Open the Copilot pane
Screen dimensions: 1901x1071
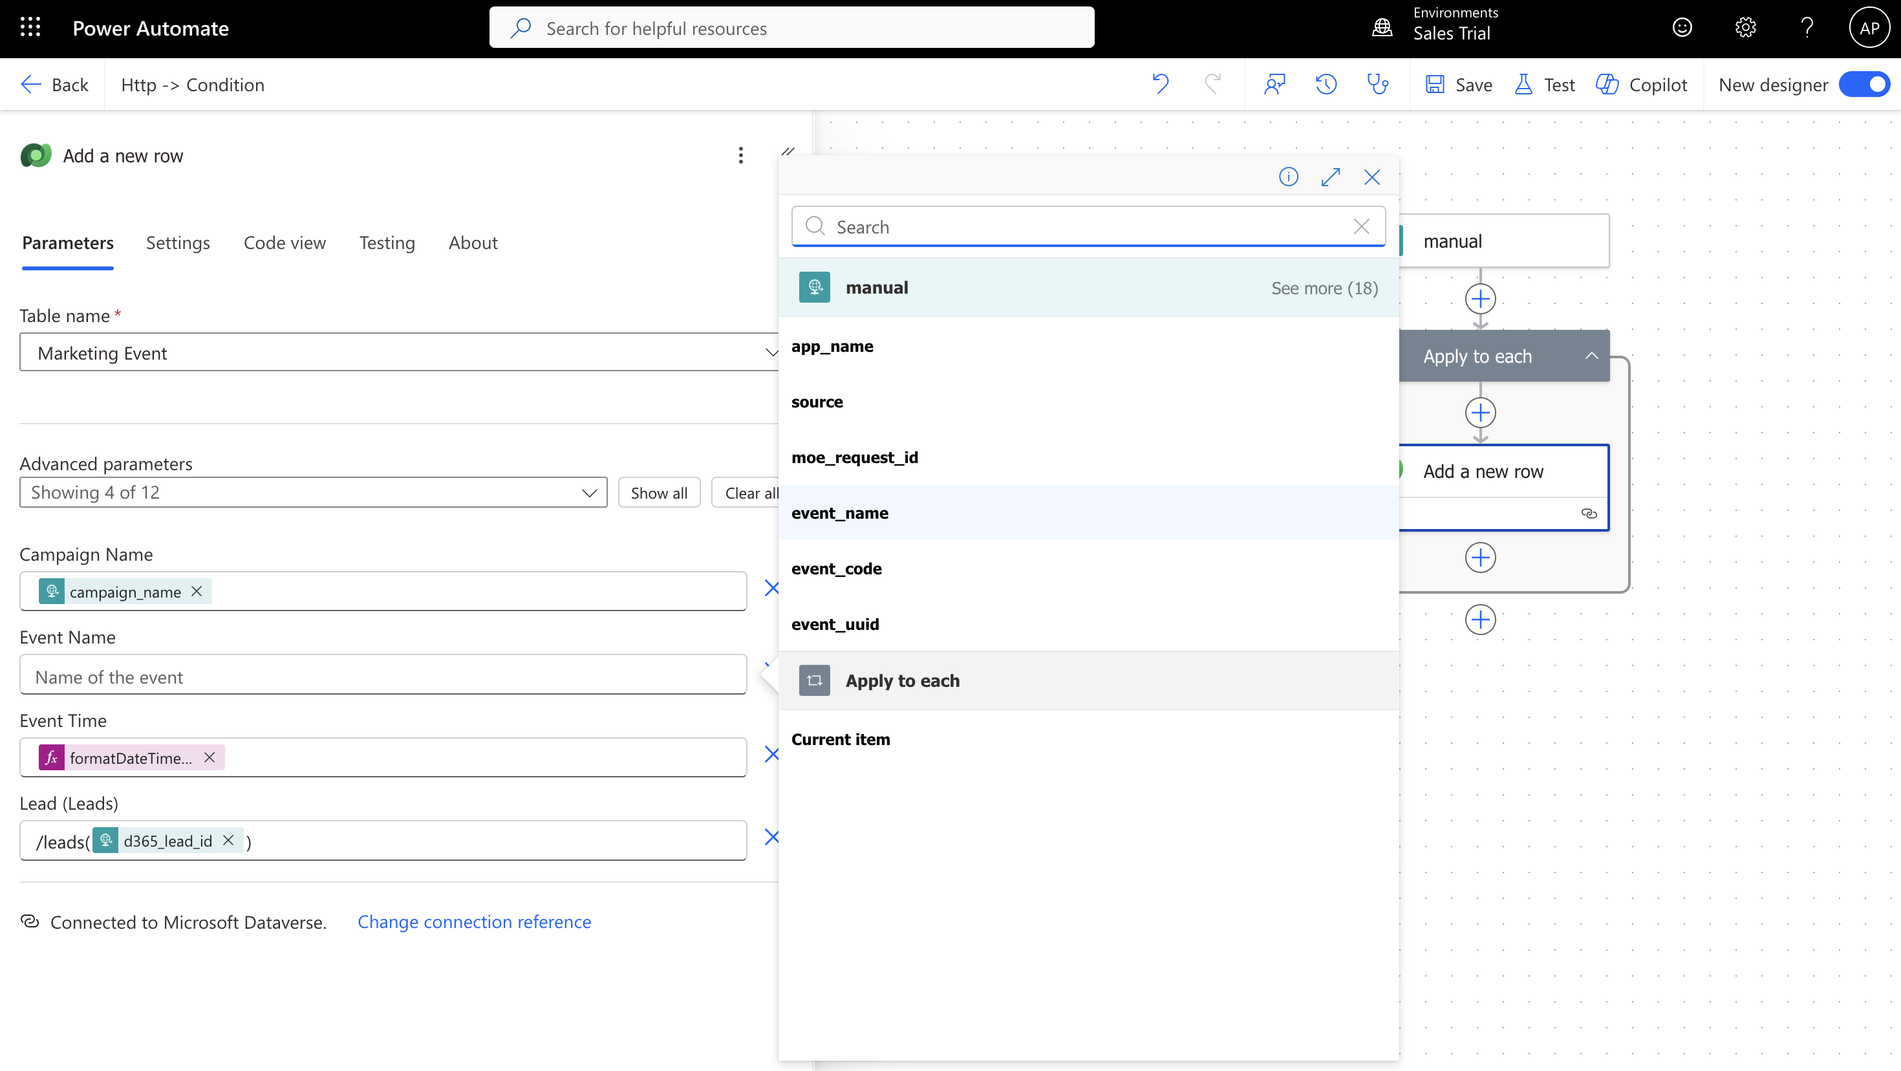click(1642, 84)
